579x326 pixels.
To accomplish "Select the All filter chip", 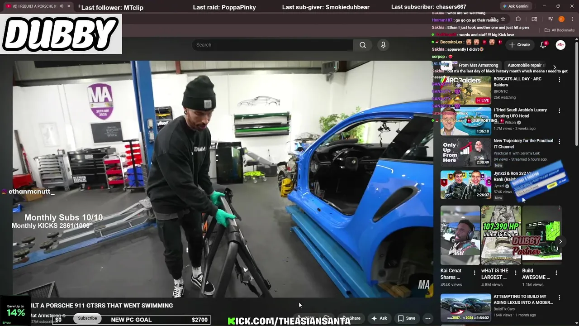I will pos(446,65).
